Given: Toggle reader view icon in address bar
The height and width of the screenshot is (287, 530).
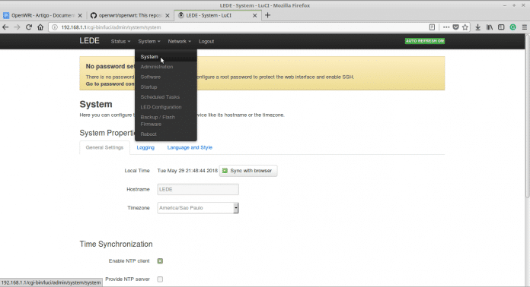Looking at the screenshot, I should (432, 27).
